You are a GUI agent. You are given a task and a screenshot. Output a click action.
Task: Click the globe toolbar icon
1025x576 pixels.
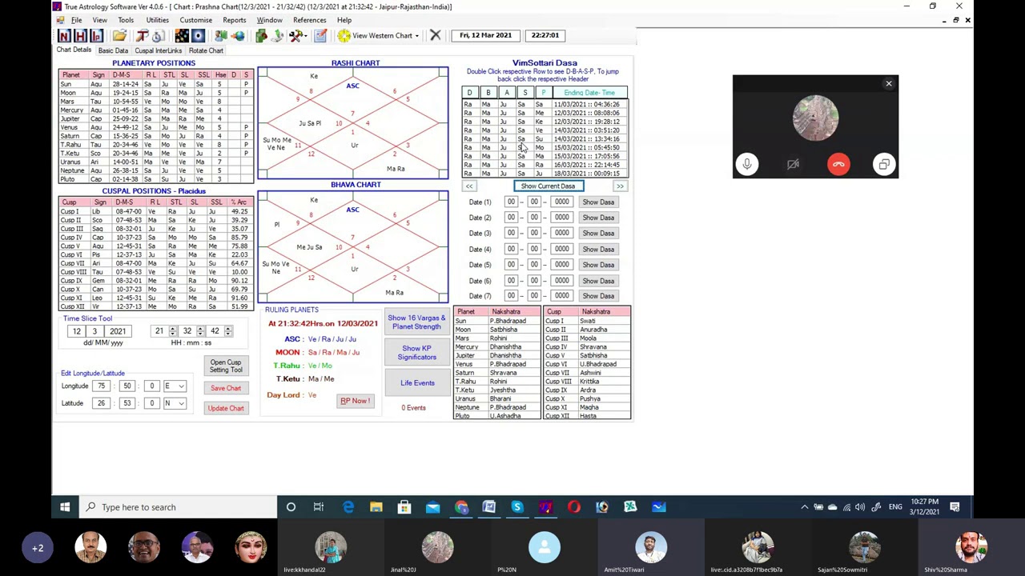click(x=238, y=35)
